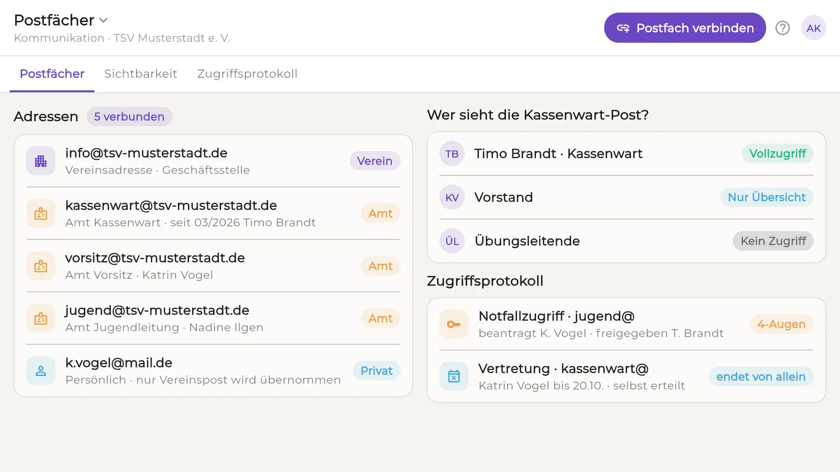Switch to the Sichtbarkeit tab
Image resolution: width=840 pixels, height=472 pixels.
[x=140, y=74]
